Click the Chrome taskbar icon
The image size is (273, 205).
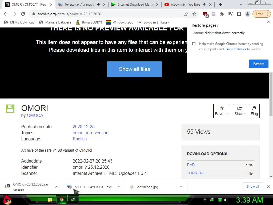tap(61, 200)
